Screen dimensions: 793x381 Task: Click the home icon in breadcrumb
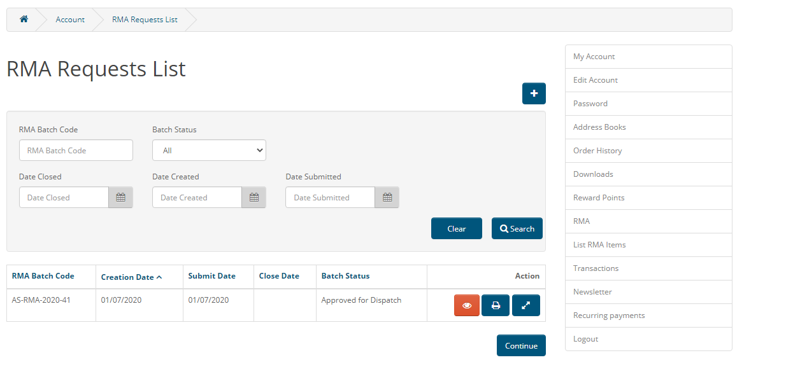click(x=24, y=19)
